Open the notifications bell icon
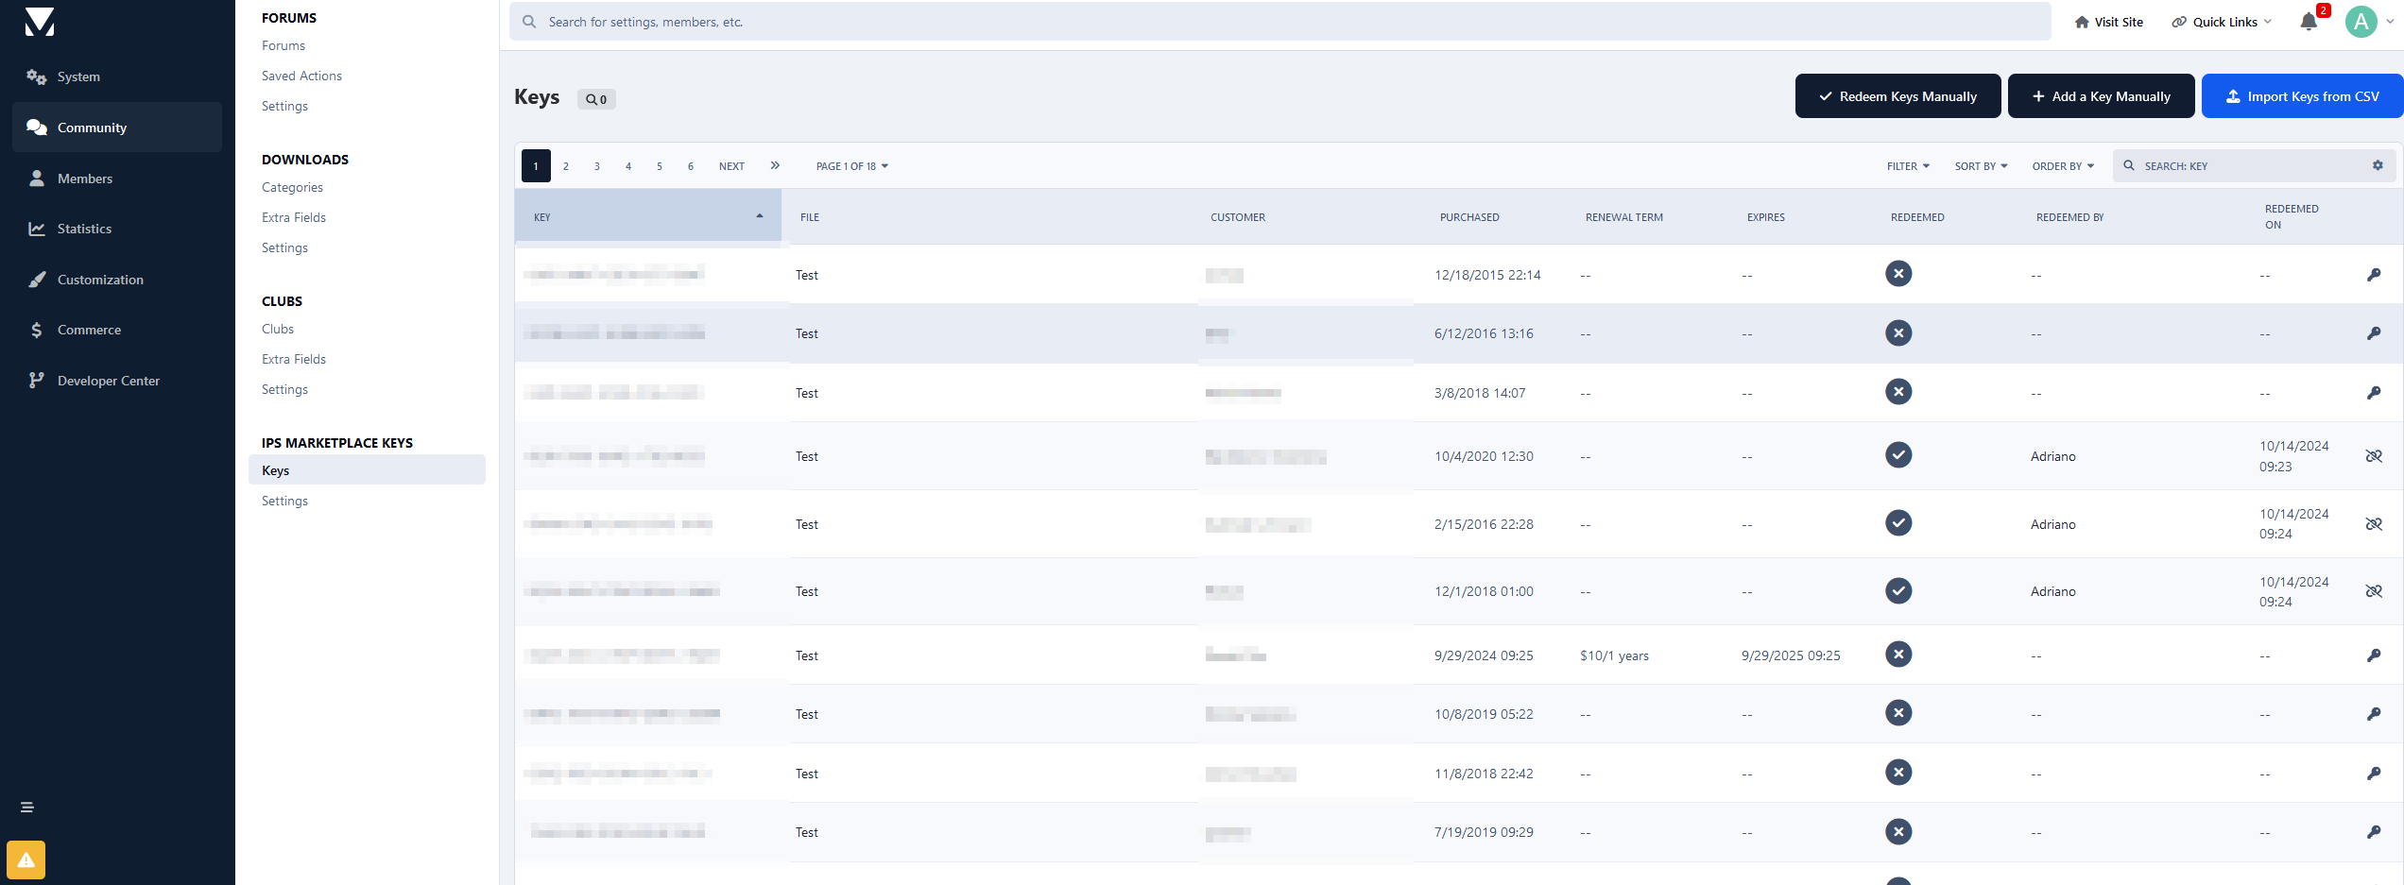The width and height of the screenshot is (2404, 885). [x=2308, y=22]
